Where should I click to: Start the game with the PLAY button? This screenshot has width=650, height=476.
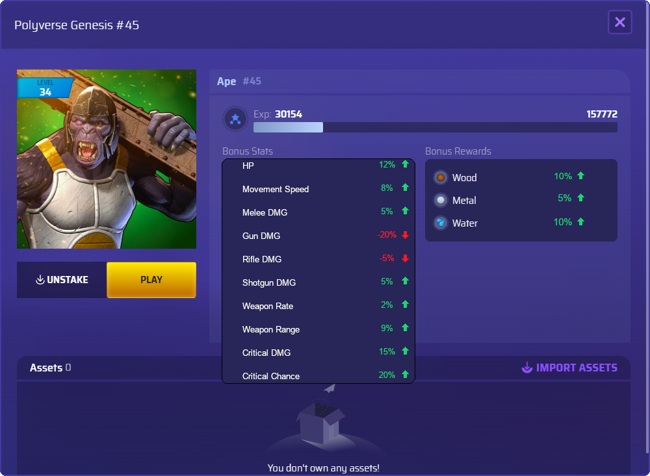[x=151, y=280]
